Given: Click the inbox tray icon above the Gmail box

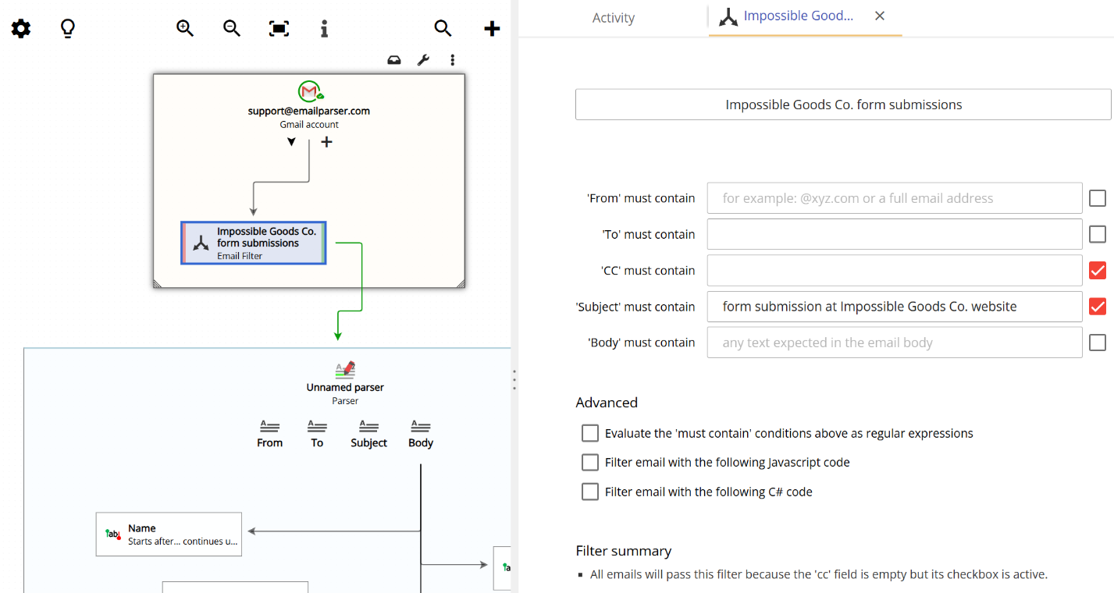Looking at the screenshot, I should [x=394, y=59].
